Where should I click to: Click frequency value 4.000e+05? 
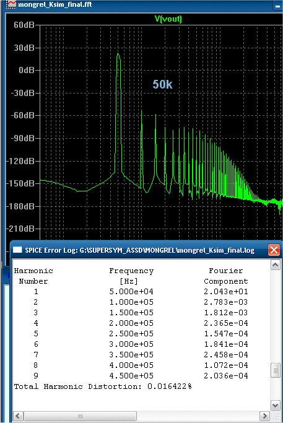click(x=131, y=365)
